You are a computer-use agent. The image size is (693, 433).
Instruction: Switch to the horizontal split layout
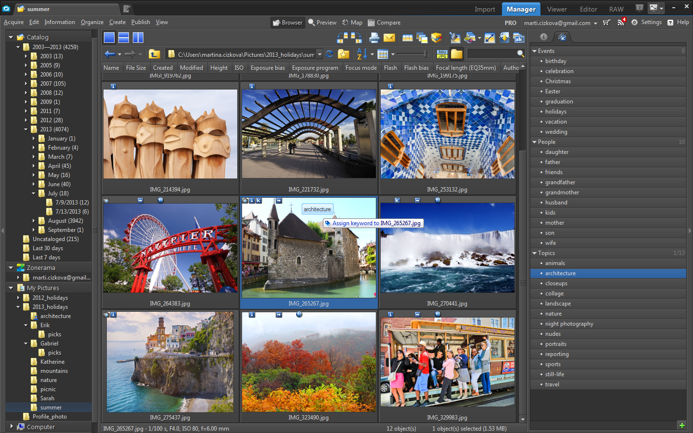coord(124,38)
